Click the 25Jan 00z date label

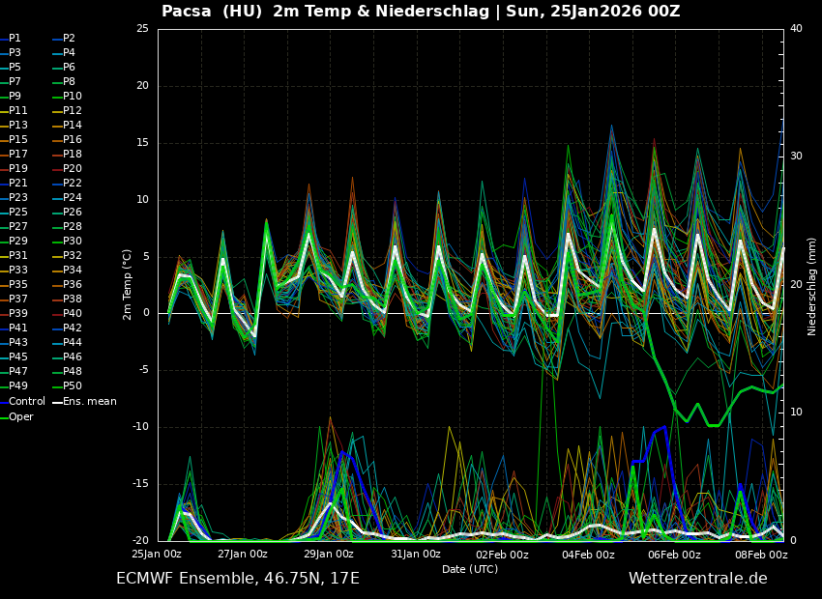[x=157, y=555]
